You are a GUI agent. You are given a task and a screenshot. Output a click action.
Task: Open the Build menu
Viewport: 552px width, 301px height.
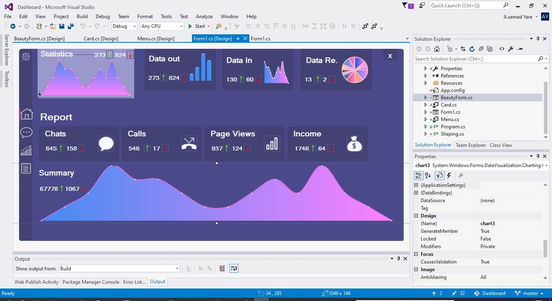click(82, 17)
